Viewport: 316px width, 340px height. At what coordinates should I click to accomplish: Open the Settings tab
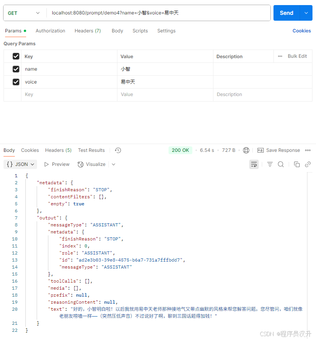pos(166,31)
